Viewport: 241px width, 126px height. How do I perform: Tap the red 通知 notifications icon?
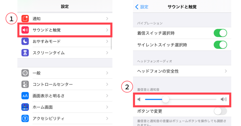click(x=25, y=19)
